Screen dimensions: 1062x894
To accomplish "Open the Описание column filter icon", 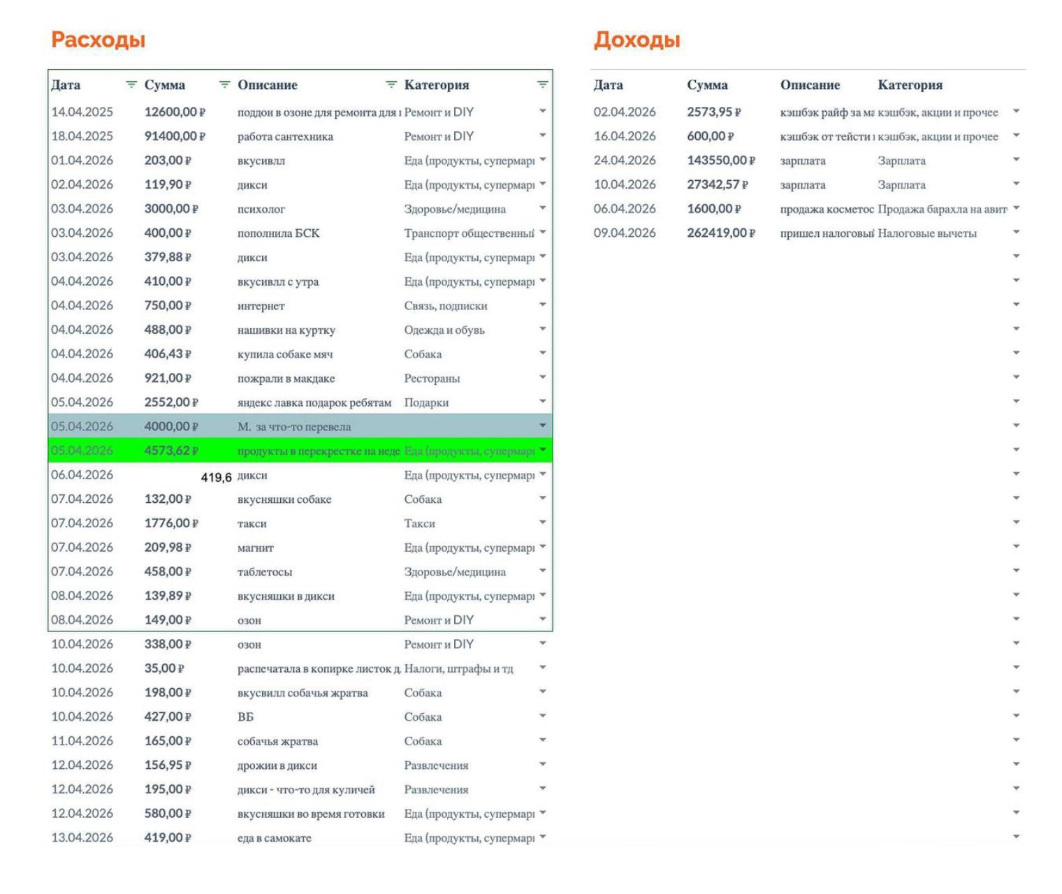I will point(391,85).
